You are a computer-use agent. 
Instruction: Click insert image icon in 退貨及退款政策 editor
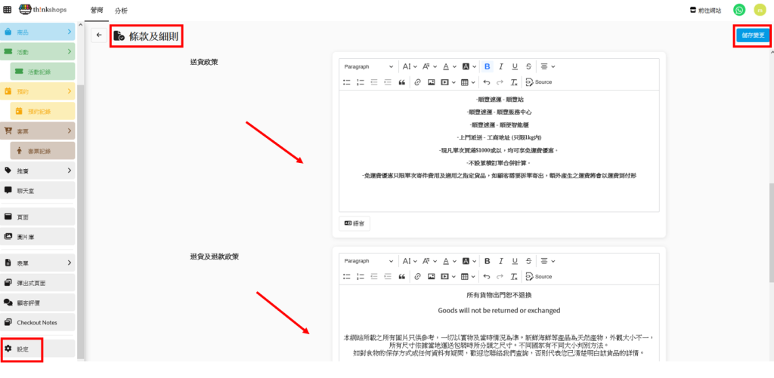point(430,276)
